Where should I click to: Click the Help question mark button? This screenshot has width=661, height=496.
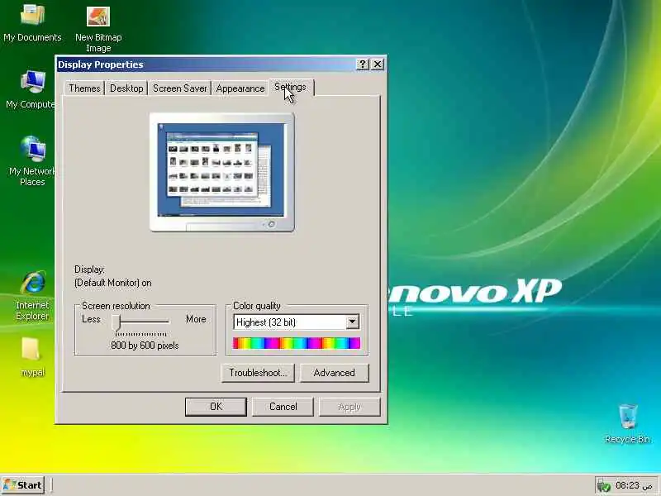pyautogui.click(x=363, y=64)
